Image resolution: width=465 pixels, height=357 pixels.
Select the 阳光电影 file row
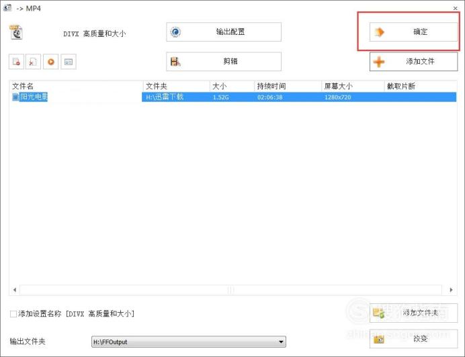[233, 97]
